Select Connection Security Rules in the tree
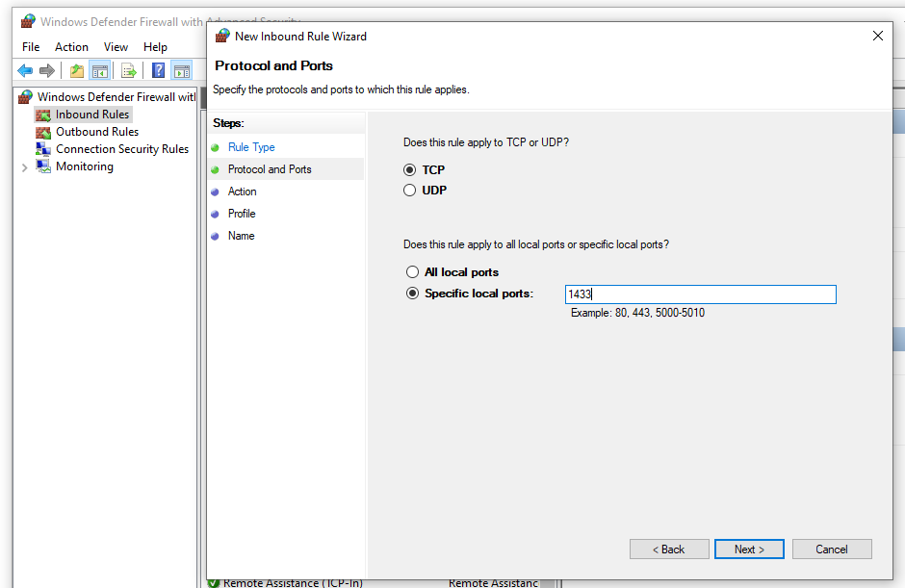Viewport: 905px width, 588px height. click(122, 149)
